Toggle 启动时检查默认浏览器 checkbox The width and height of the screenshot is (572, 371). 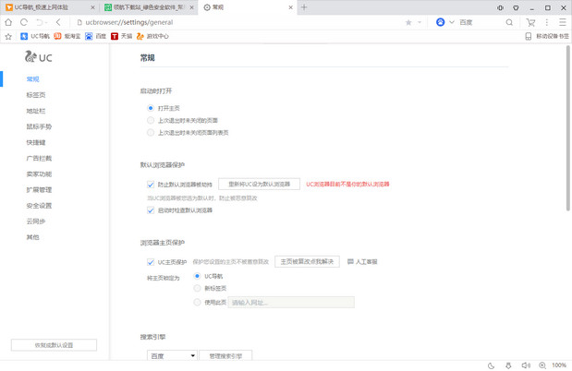coord(151,210)
